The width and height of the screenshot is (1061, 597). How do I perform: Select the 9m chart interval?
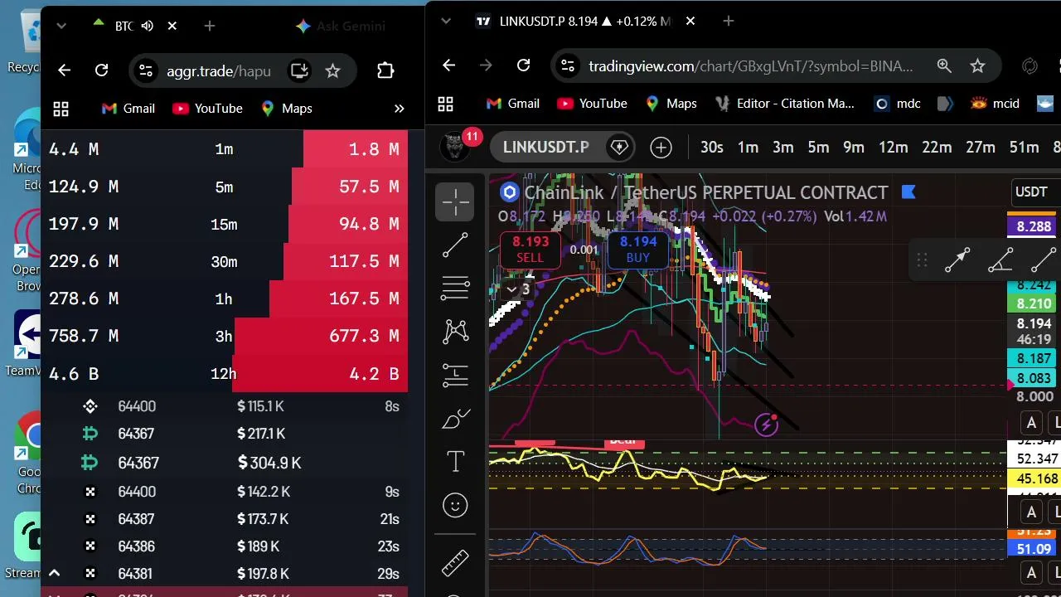click(x=854, y=148)
